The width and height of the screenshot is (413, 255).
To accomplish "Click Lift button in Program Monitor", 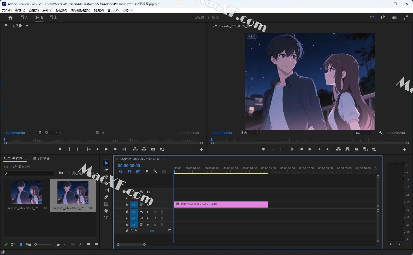I will tap(339, 149).
